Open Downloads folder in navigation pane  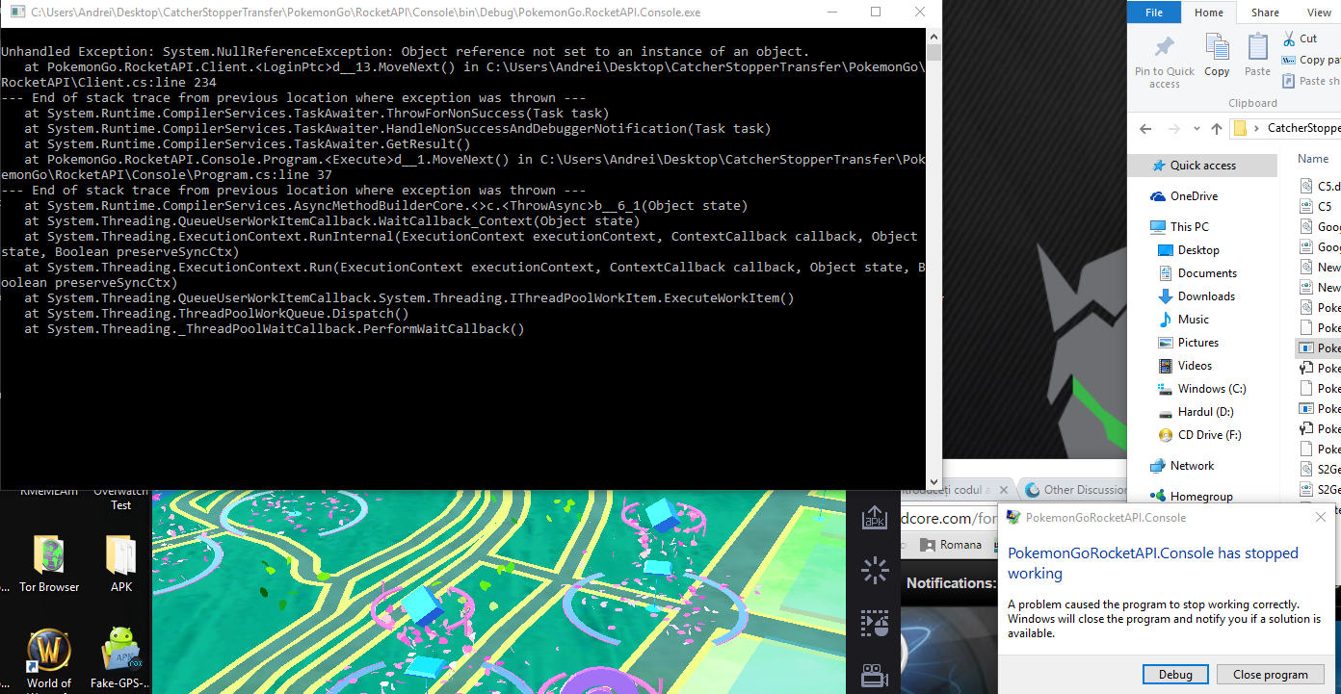tap(1196, 296)
